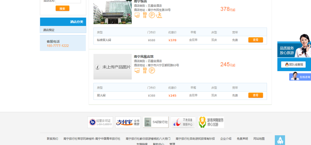Open the 南宁凤凰宾馆 hotel title link
Viewport: 311px width, 145px height.
point(143,56)
